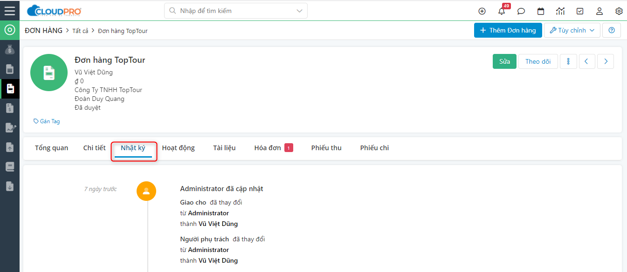This screenshot has width=627, height=272.
Task: Switch to the Tổng quan tab
Action: 51,148
